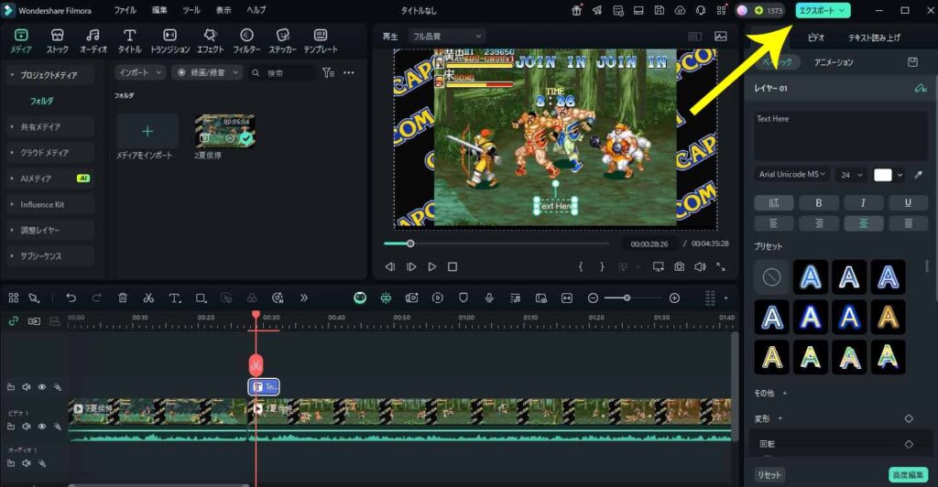Click the preview playback progress slider
The width and height of the screenshot is (938, 487).
coord(496,243)
